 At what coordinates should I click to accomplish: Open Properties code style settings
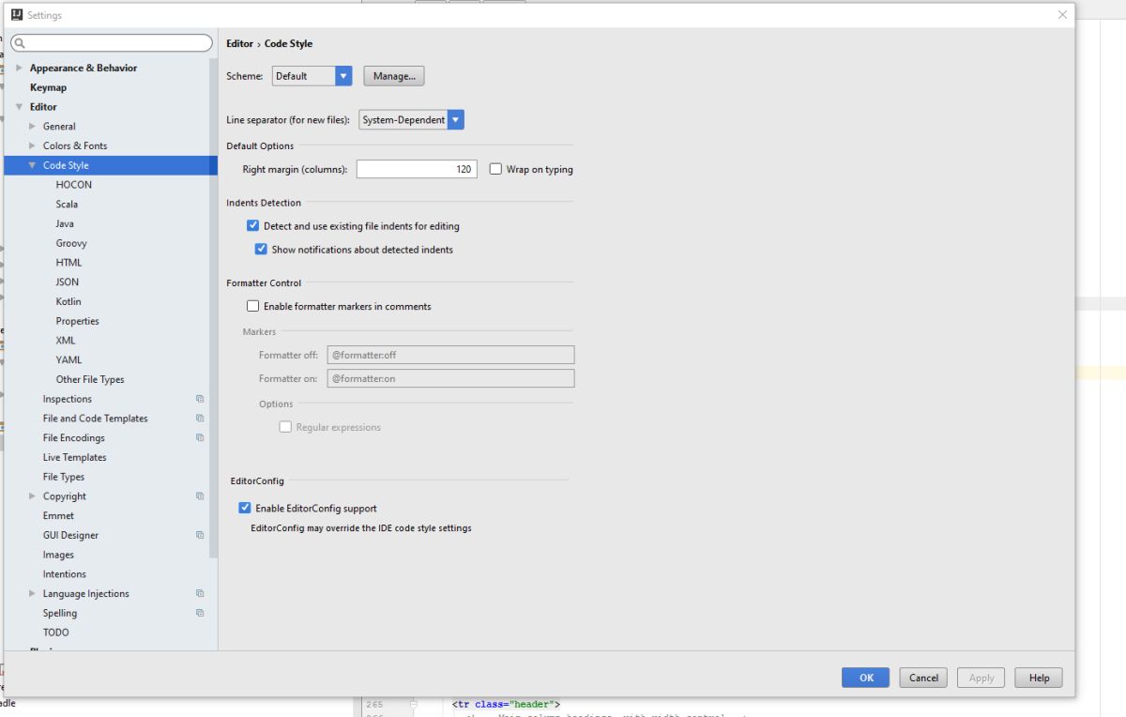77,321
